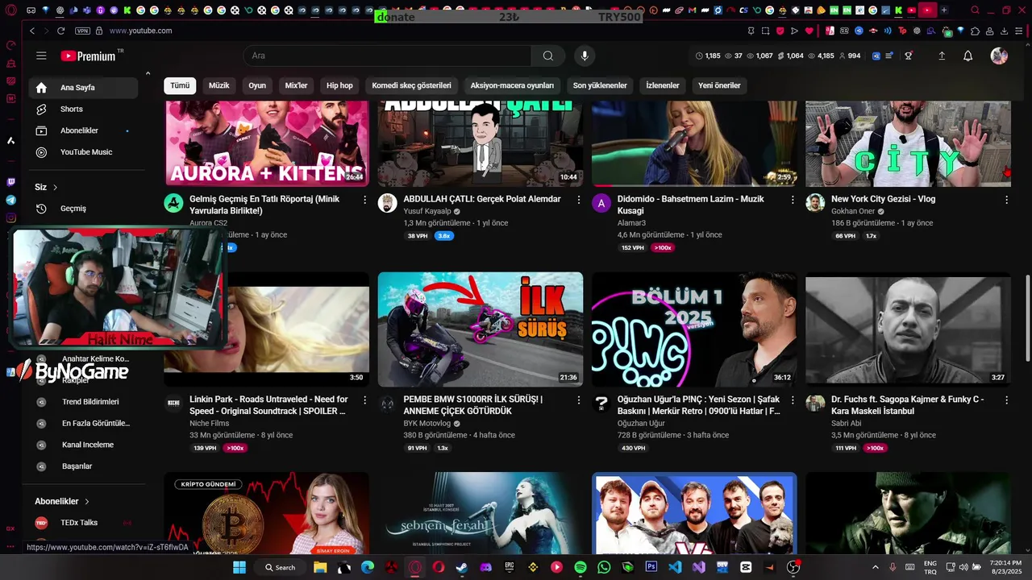The height and width of the screenshot is (580, 1032).
Task: Open Geçmiş history in sidebar
Action: pos(83,209)
